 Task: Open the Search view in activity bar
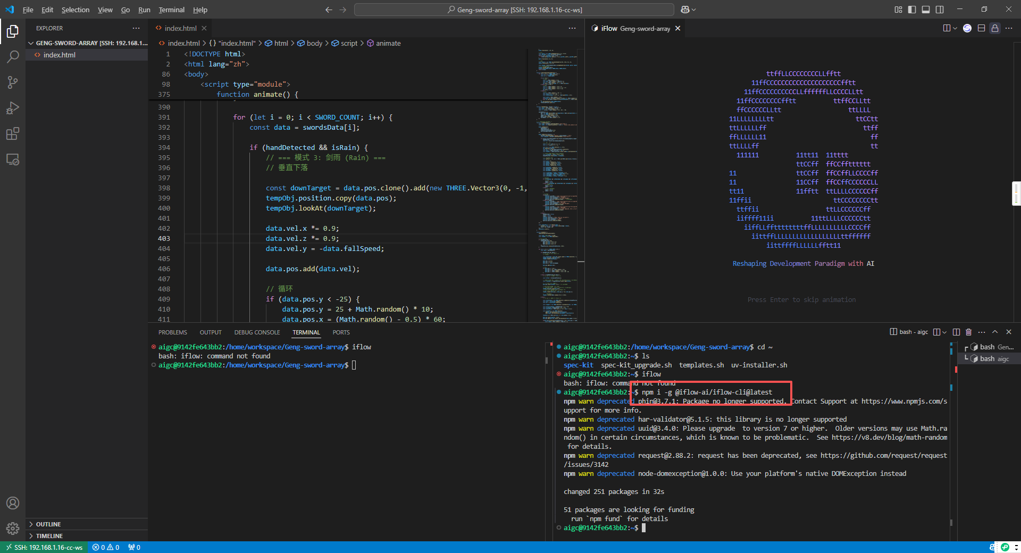(x=13, y=56)
